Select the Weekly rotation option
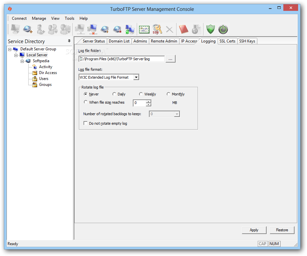This screenshot has width=307, height=256. coord(141,94)
